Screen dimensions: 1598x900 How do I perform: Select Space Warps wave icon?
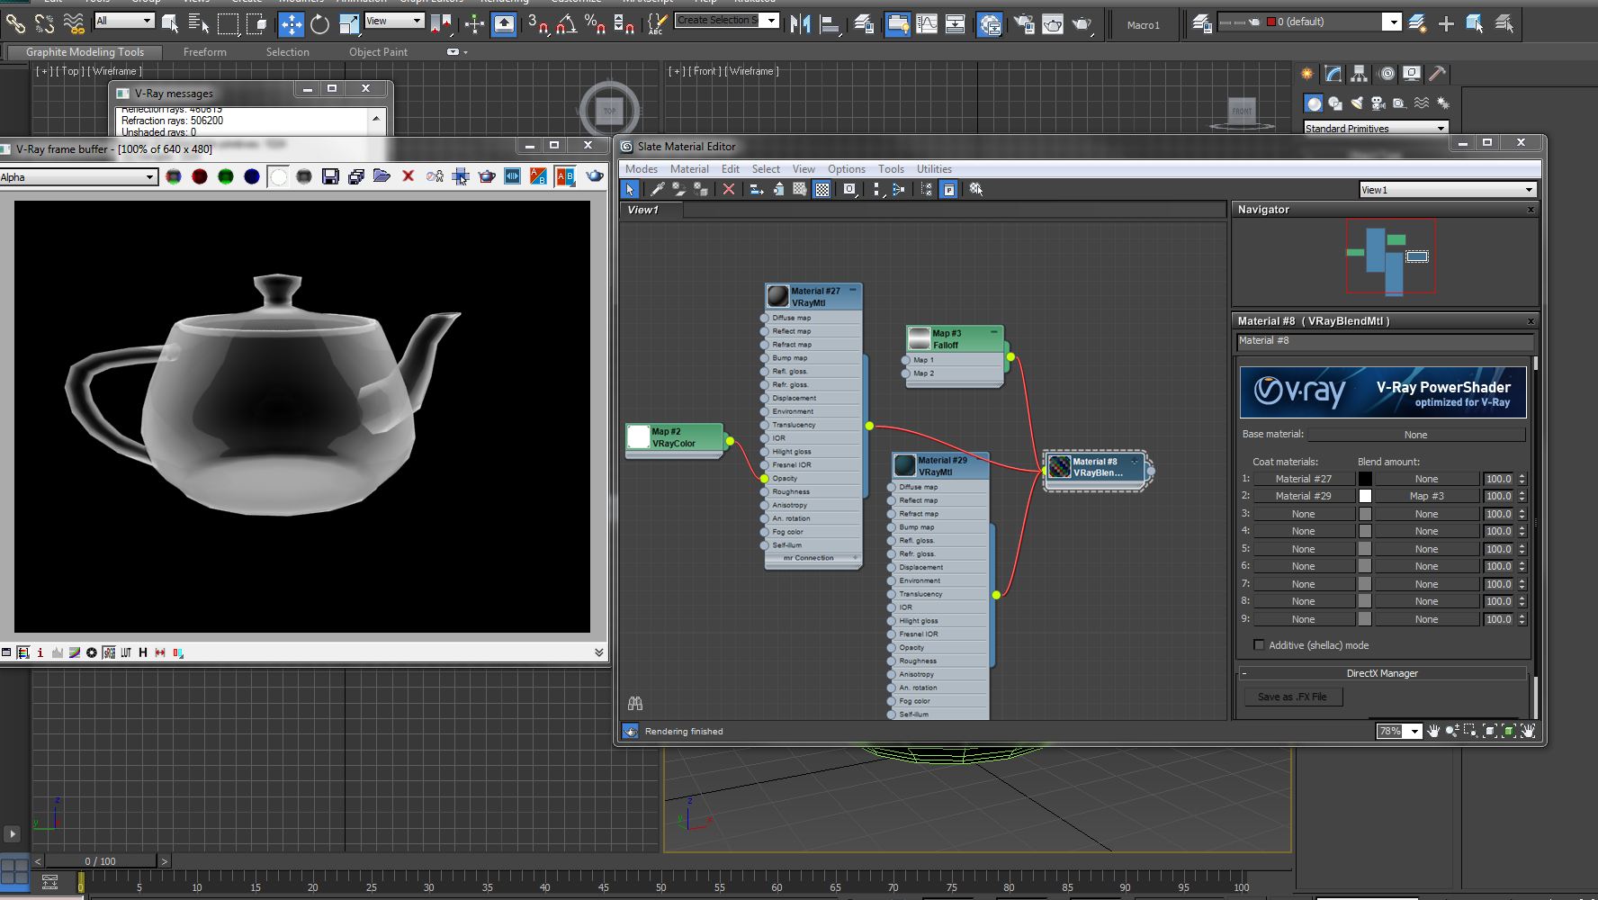click(1422, 103)
